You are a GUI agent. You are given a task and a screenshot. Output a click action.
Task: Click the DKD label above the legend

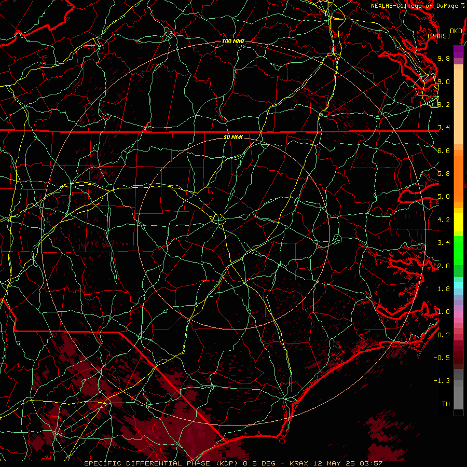(456, 31)
